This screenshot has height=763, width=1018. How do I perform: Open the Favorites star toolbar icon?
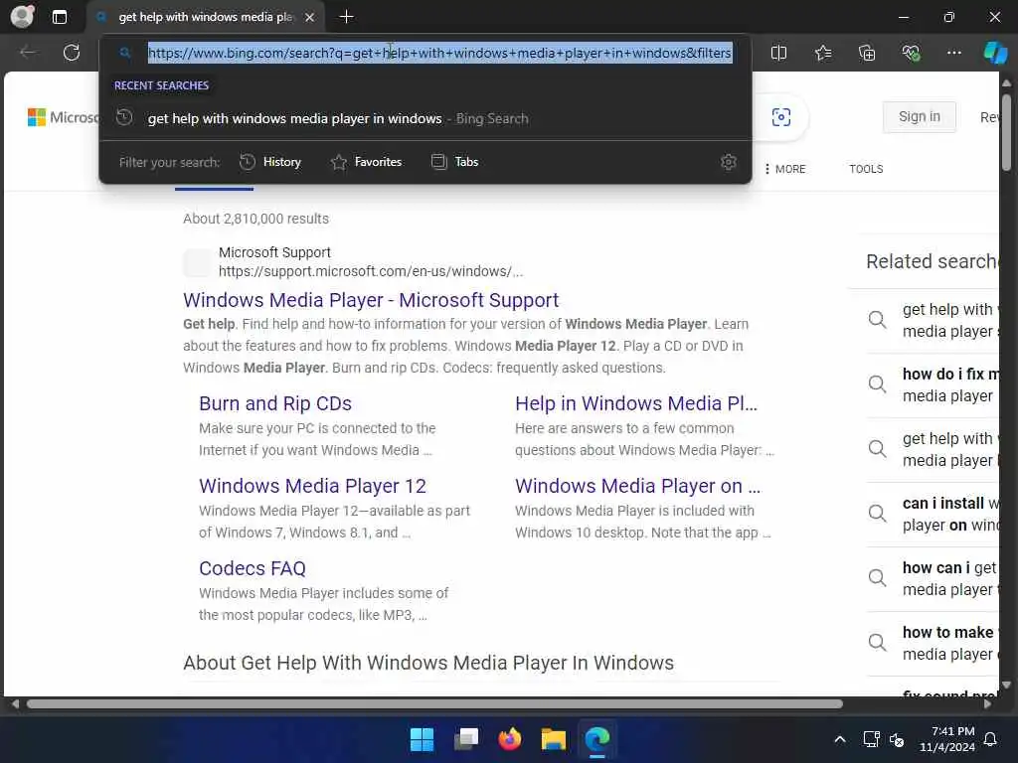(823, 53)
